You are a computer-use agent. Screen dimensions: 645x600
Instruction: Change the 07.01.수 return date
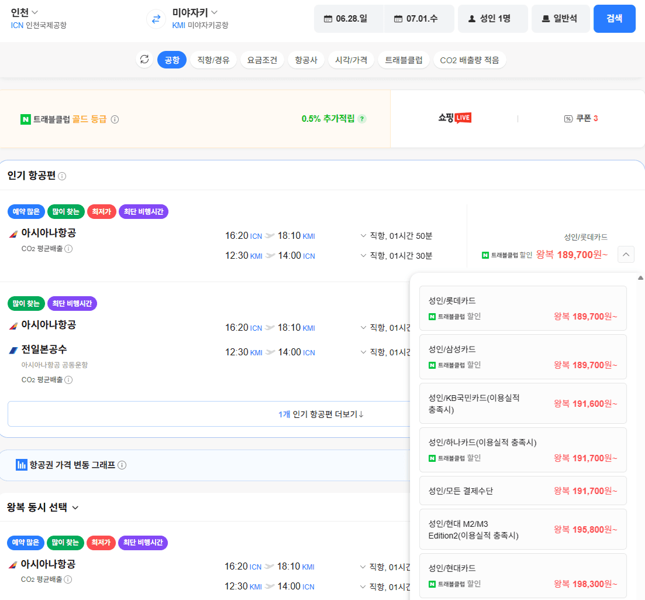419,19
